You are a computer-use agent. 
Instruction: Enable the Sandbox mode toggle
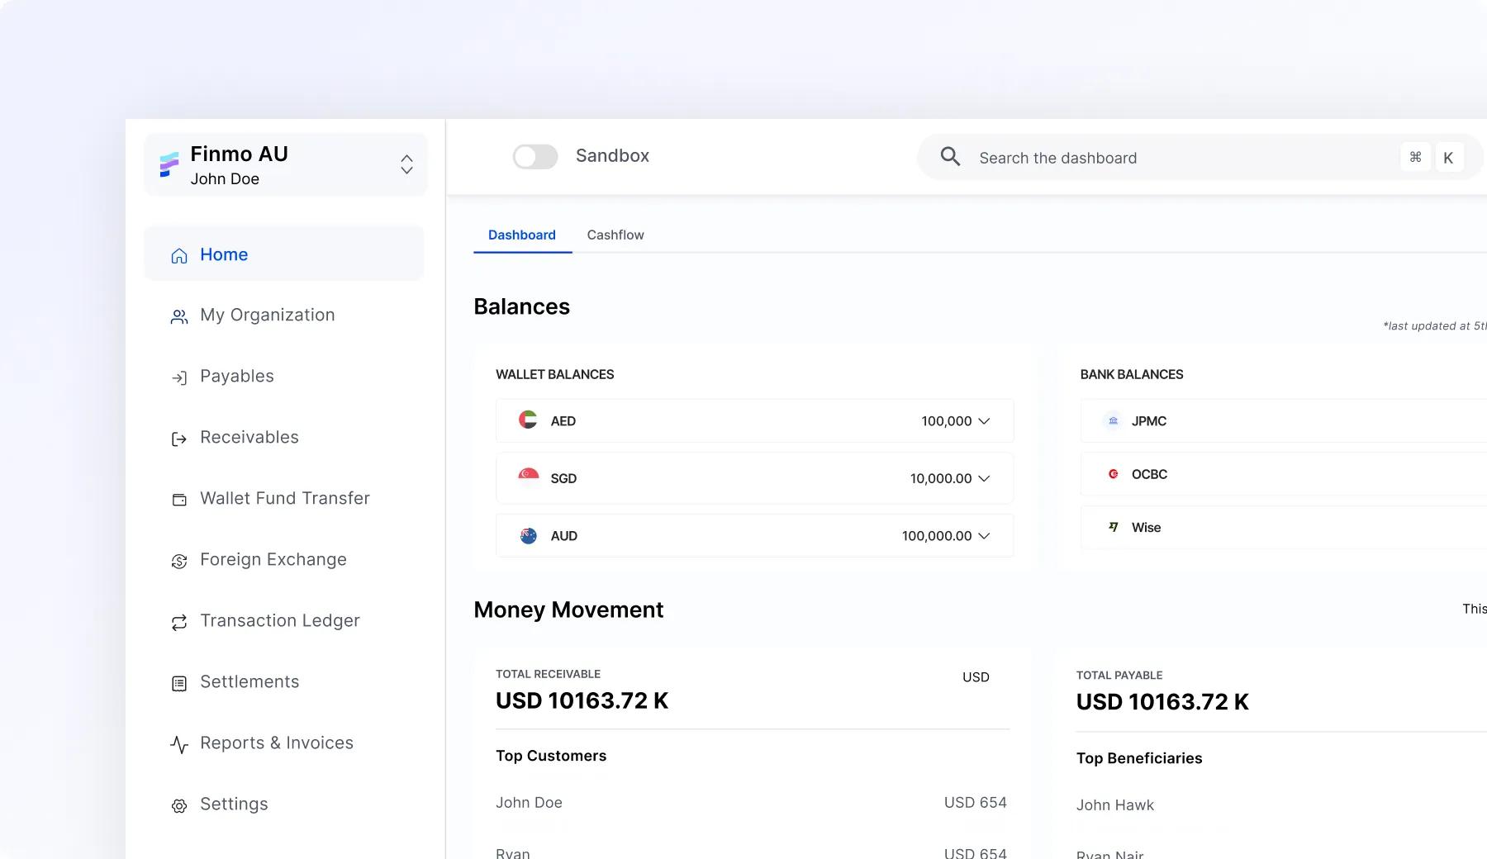coord(534,156)
